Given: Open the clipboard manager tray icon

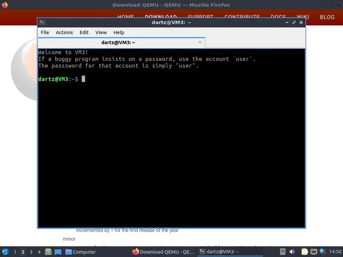Looking at the screenshot, I should (x=304, y=252).
